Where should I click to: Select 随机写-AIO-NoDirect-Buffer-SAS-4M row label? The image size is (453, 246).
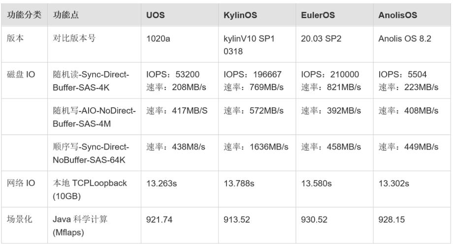click(x=94, y=117)
